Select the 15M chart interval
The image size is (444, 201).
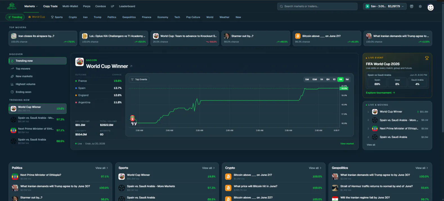[x=315, y=80]
